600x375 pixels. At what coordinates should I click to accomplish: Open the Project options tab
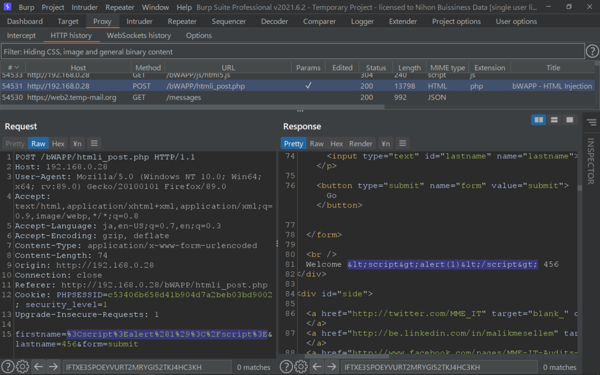(x=456, y=21)
